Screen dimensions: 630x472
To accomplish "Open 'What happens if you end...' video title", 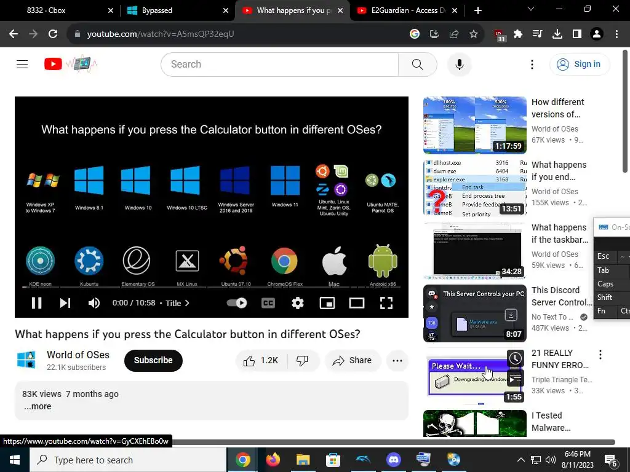I will [x=559, y=171].
